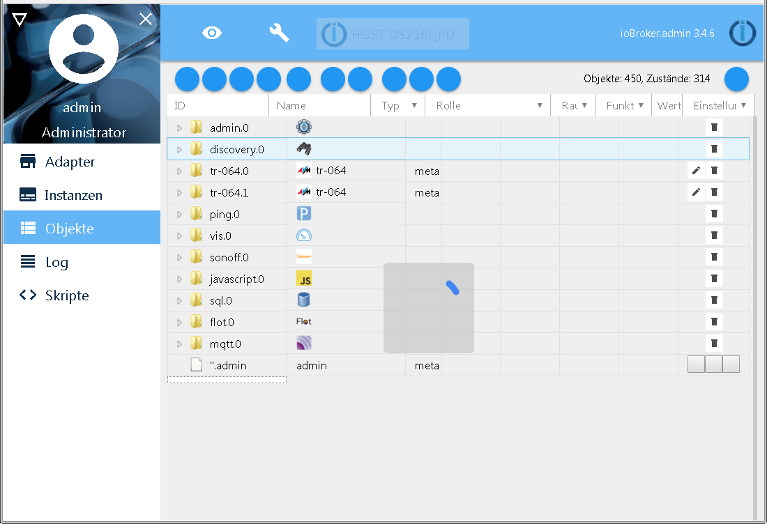Click the HOST DS216J_PD button
Viewport: 767px width, 524px height.
393,33
